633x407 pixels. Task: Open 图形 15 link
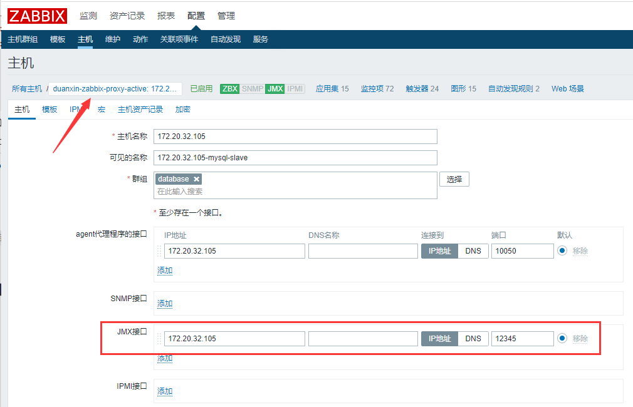463,89
